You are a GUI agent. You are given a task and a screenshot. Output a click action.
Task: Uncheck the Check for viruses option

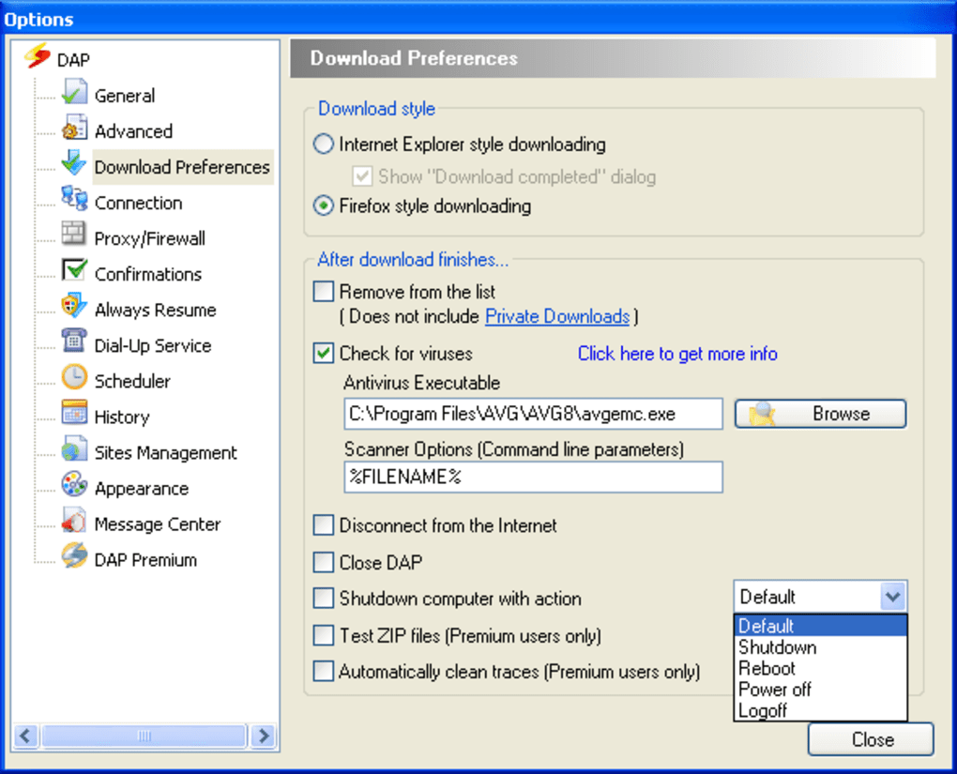click(324, 354)
